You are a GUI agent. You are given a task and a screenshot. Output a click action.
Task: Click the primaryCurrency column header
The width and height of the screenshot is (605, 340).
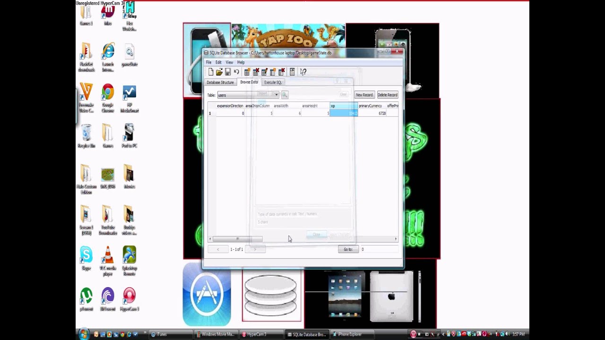[x=372, y=106]
